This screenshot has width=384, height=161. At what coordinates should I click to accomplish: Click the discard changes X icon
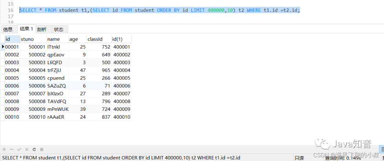pyautogui.click(x=27, y=149)
